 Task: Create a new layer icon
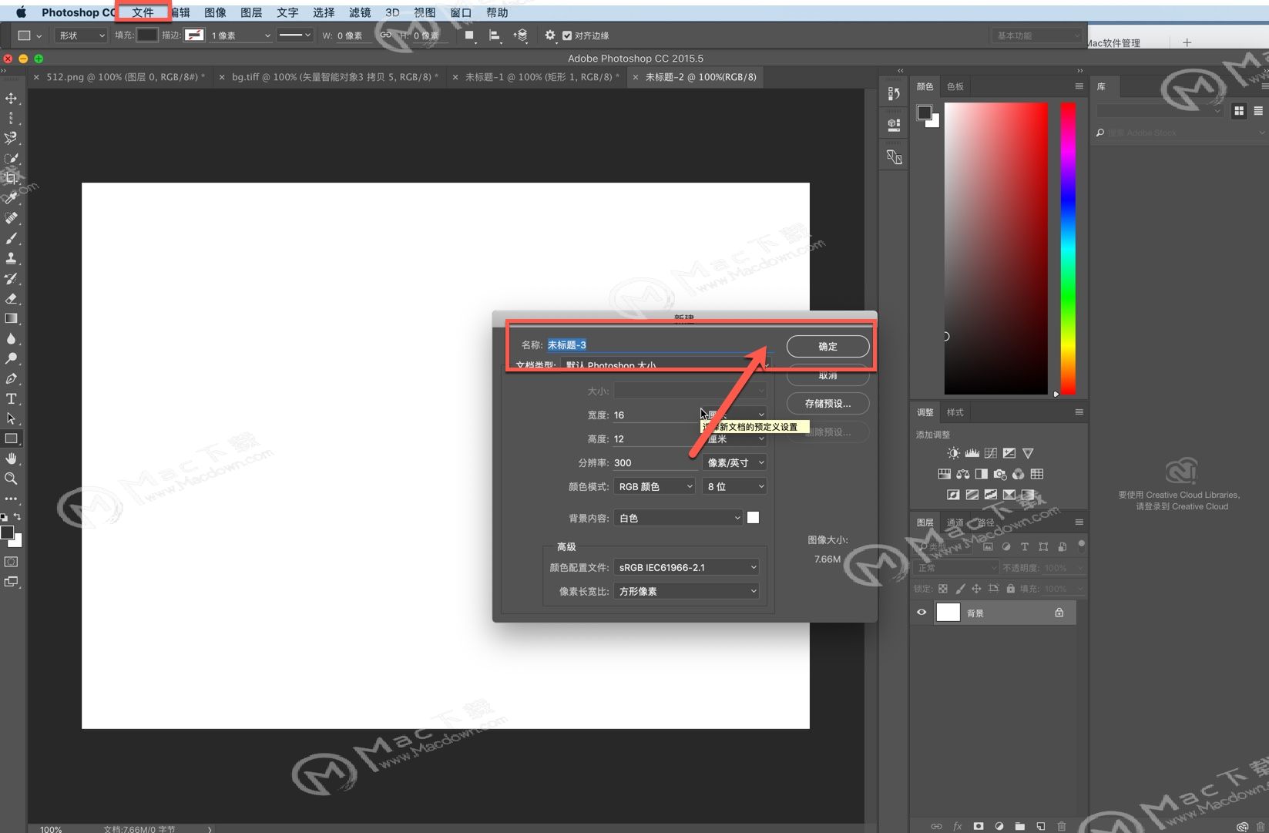click(1041, 826)
